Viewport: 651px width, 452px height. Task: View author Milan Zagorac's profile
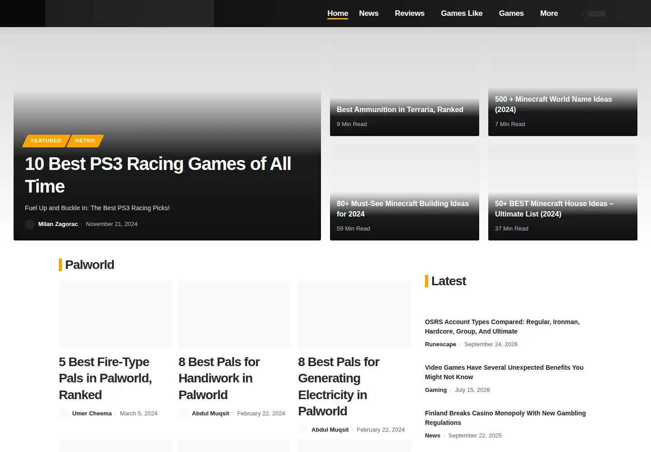point(58,224)
